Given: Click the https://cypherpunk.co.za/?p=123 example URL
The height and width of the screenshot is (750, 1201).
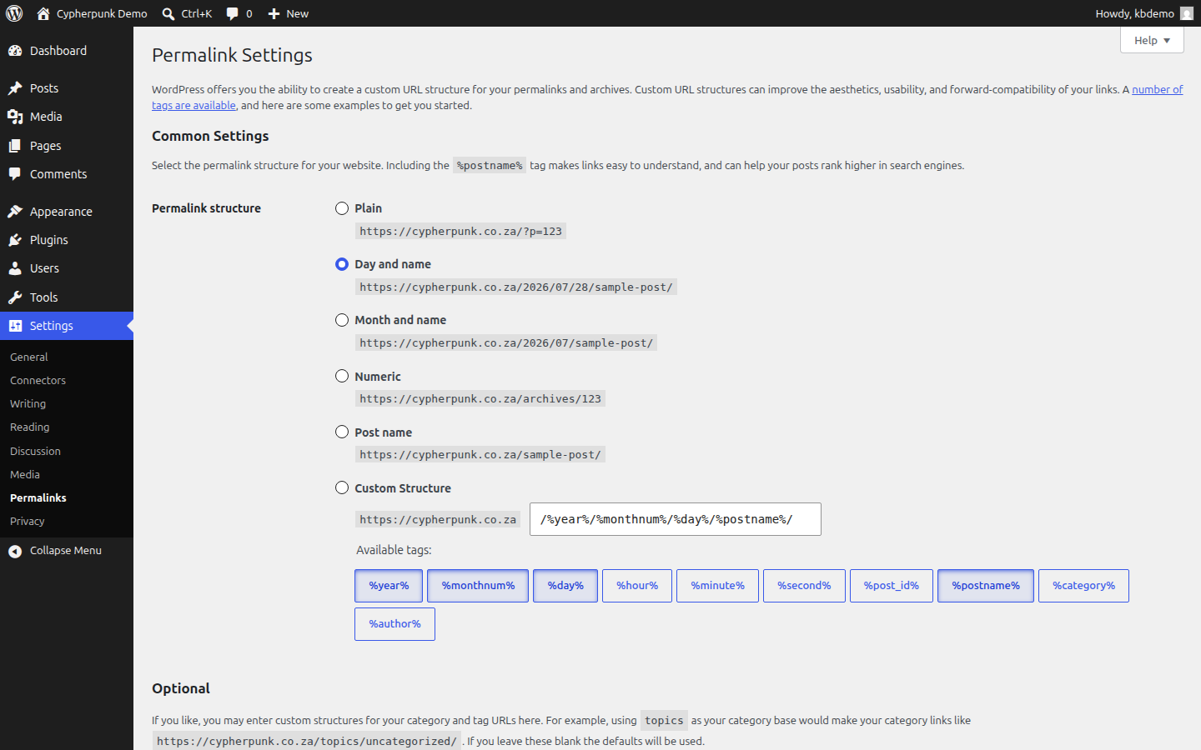Looking at the screenshot, I should pos(460,231).
